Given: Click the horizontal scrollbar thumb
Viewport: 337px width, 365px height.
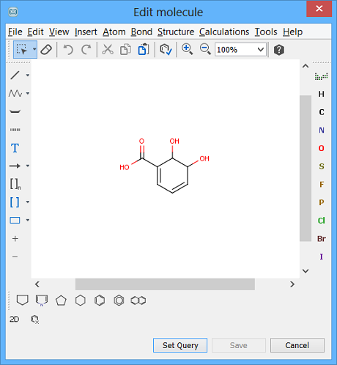Looking at the screenshot, I should pyautogui.click(x=165, y=284).
